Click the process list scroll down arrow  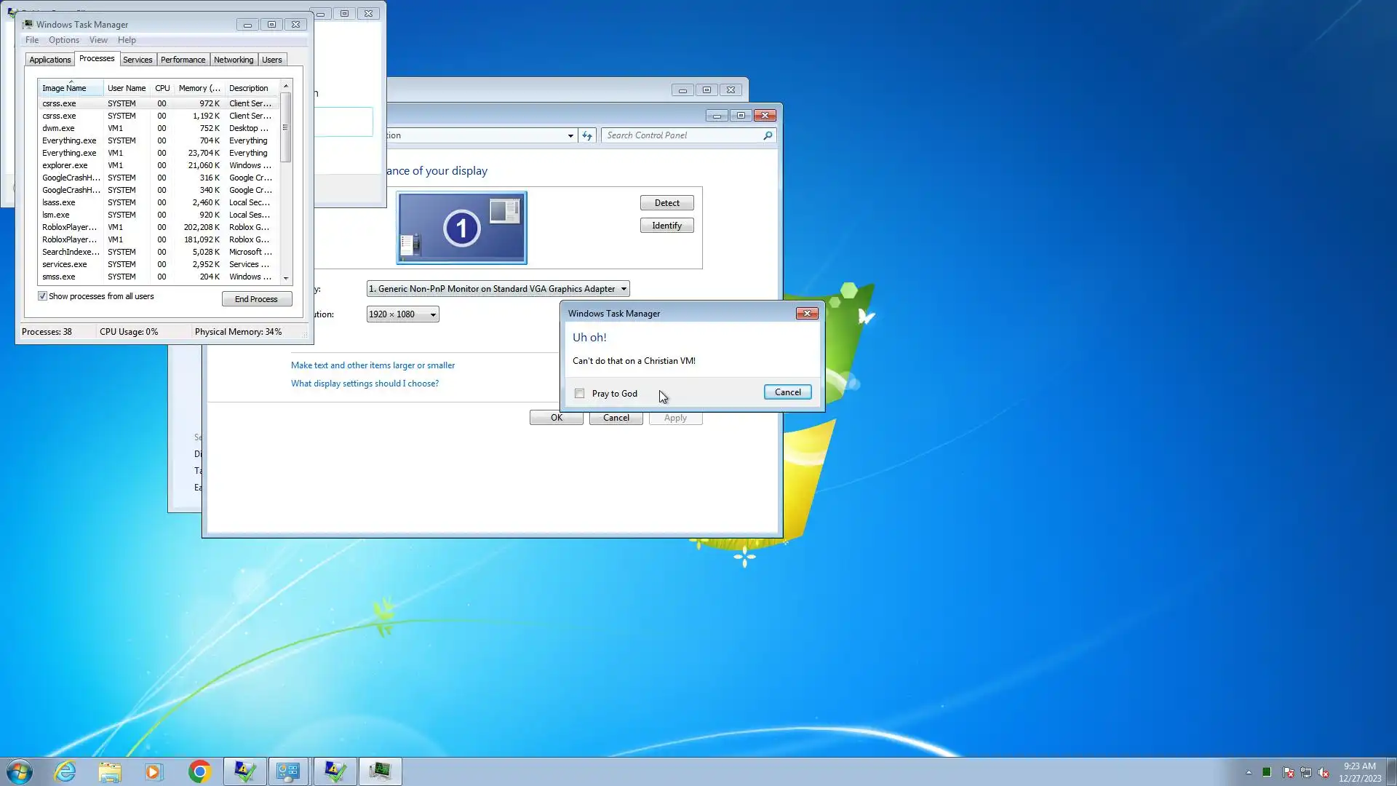point(286,278)
